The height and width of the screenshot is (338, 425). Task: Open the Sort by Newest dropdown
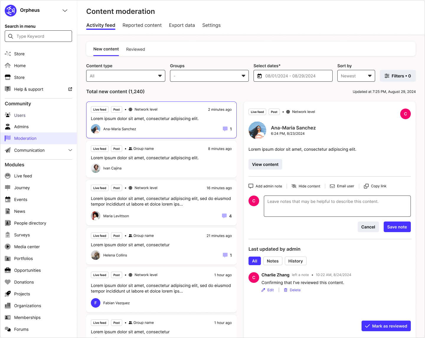pyautogui.click(x=356, y=76)
